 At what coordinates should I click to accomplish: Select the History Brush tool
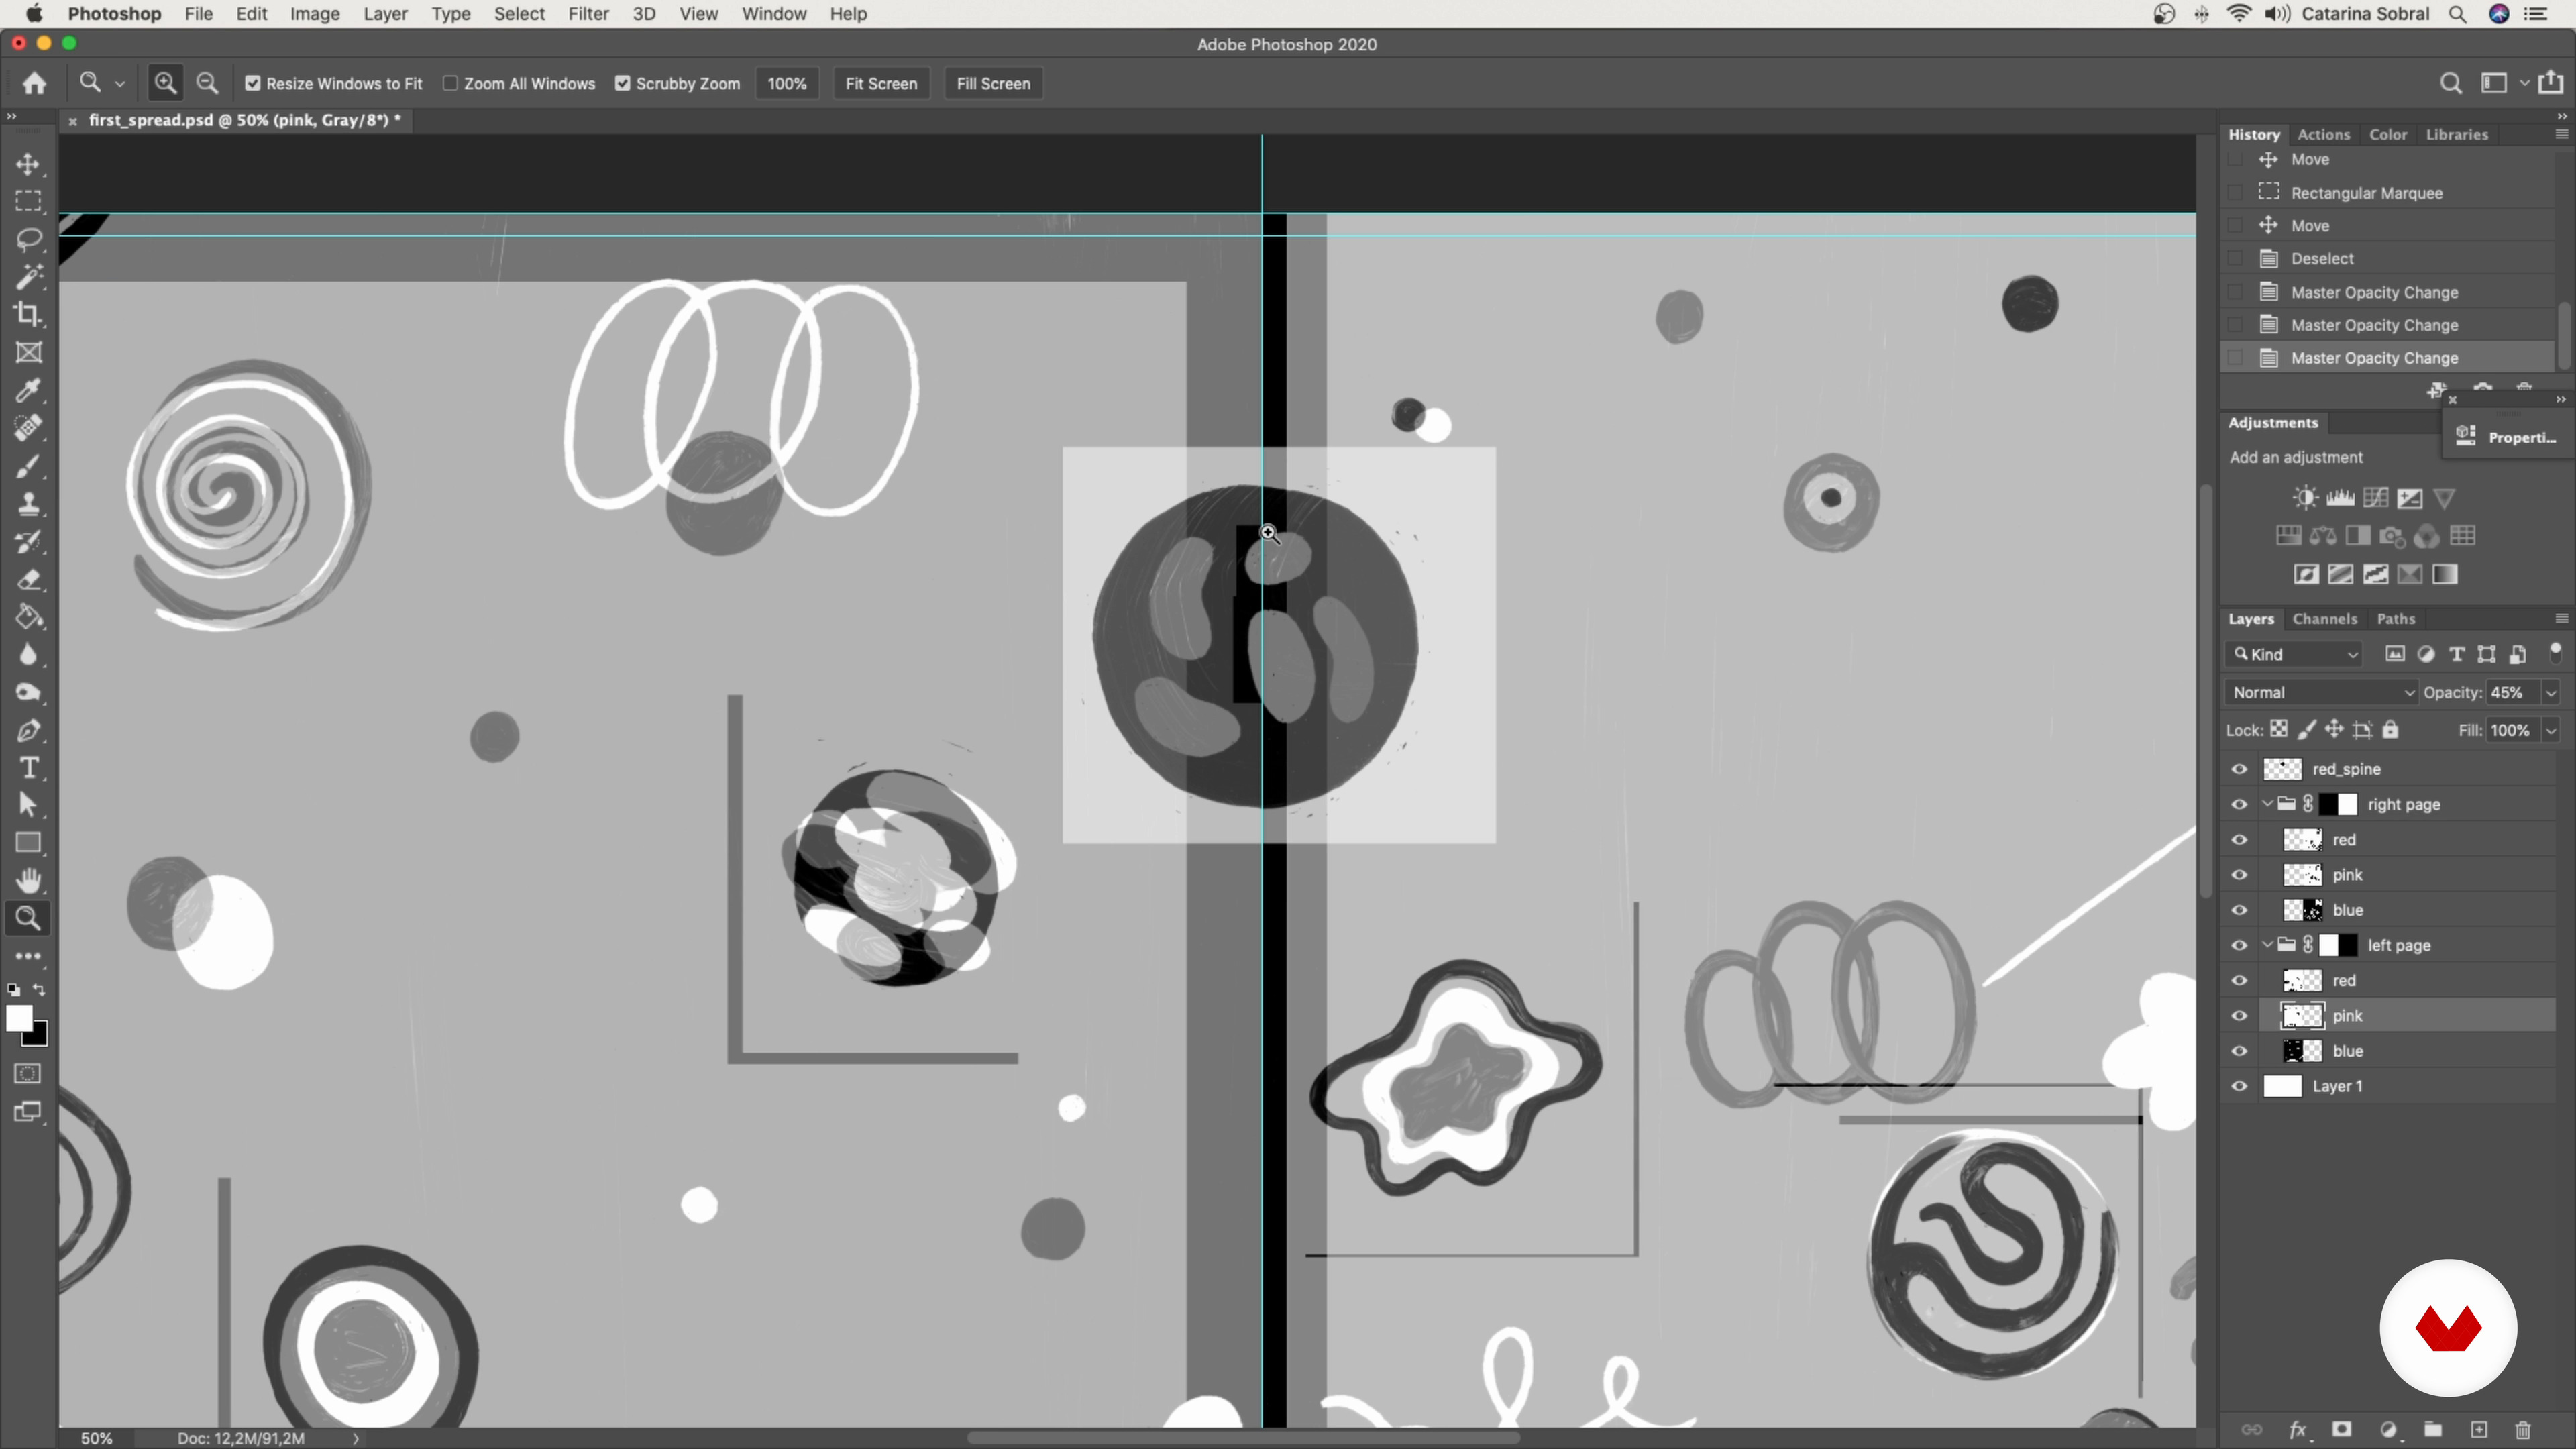(x=28, y=542)
